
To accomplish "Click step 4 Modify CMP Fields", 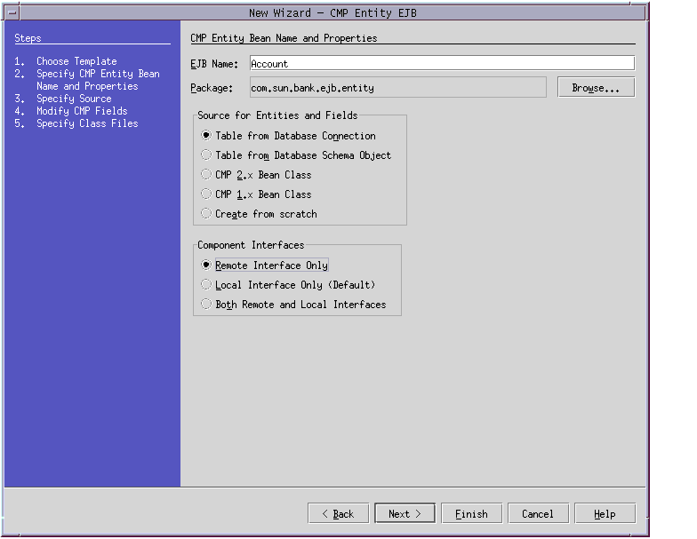I will pyautogui.click(x=82, y=111).
